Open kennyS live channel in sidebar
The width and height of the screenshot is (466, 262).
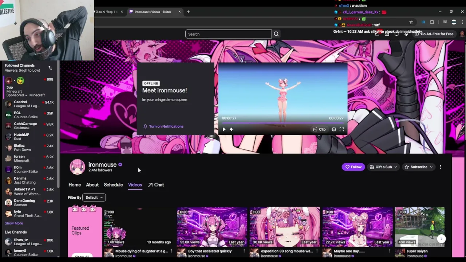(x=30, y=253)
